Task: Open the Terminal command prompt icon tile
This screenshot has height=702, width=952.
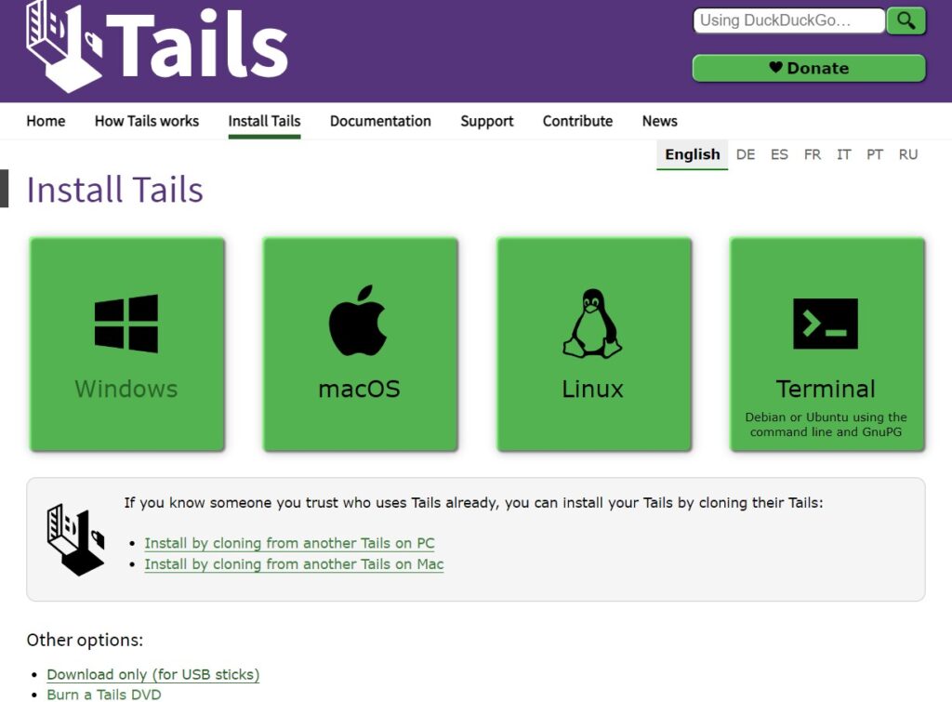Action: click(x=826, y=324)
